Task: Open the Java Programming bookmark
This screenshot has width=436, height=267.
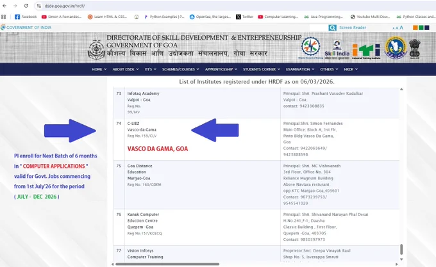Action: (x=324, y=17)
